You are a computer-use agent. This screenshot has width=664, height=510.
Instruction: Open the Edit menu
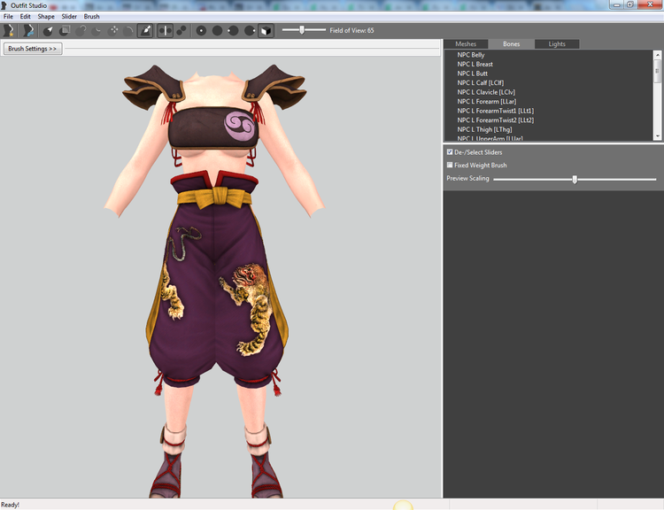(26, 17)
